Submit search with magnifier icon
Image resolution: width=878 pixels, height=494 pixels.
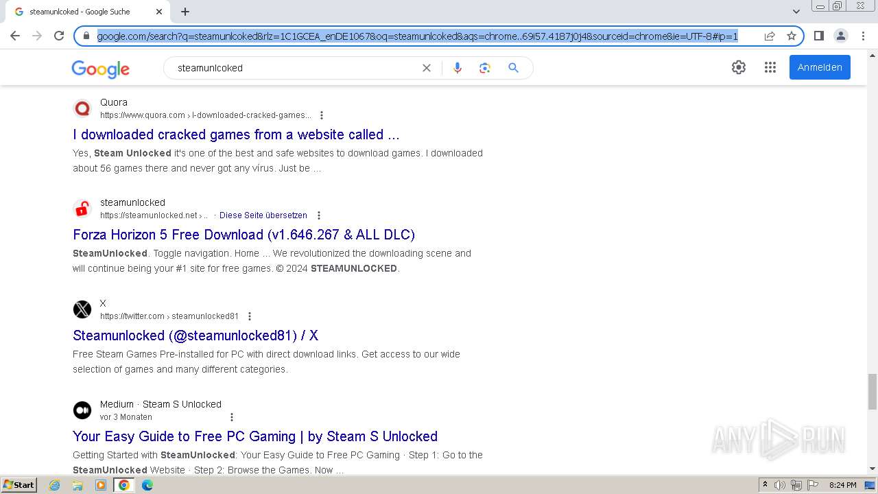click(x=513, y=68)
